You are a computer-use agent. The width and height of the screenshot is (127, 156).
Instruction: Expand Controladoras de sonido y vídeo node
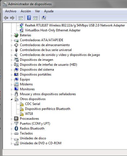pos(11,55)
